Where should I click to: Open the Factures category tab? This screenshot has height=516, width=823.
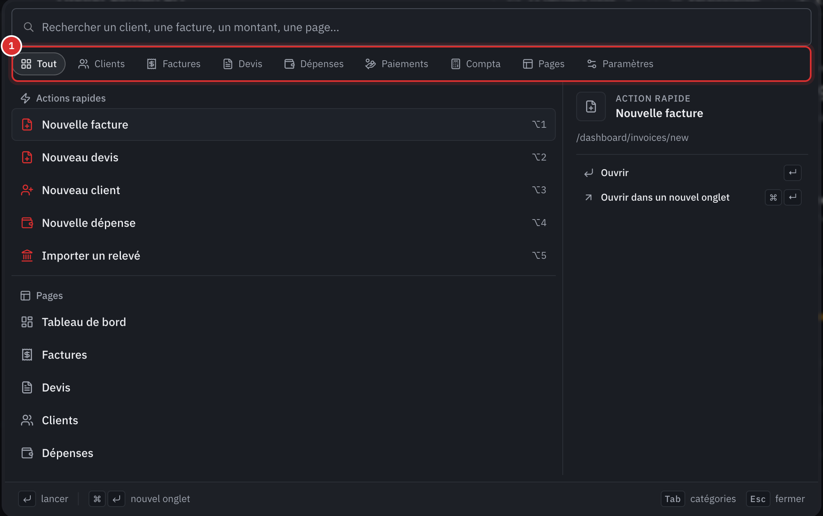click(173, 64)
